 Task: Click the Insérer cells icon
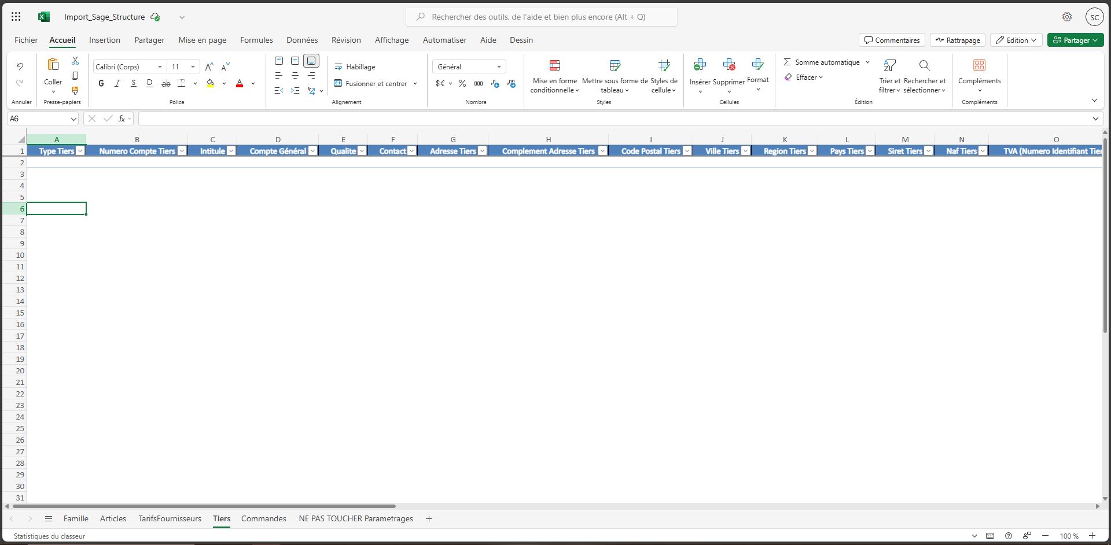(x=700, y=65)
